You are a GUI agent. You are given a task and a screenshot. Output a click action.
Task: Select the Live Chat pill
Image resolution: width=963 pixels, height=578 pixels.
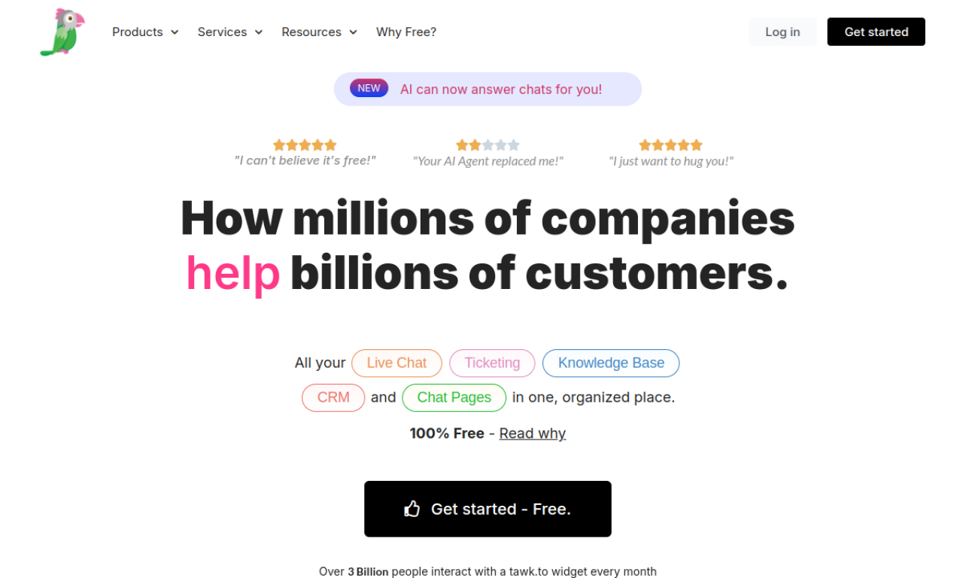click(x=396, y=363)
